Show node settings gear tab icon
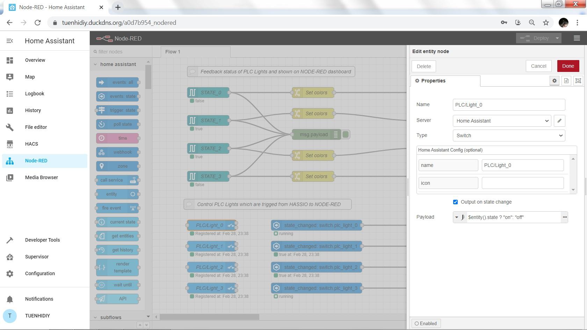This screenshot has height=330, width=587. 555,81
